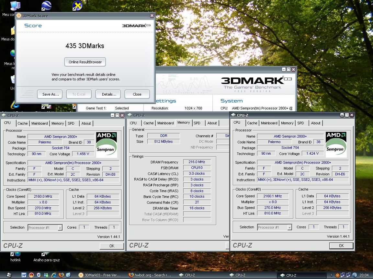373x279 pixels.
Task: Switch to 3DMark03 taskbar button
Action: [99, 275]
